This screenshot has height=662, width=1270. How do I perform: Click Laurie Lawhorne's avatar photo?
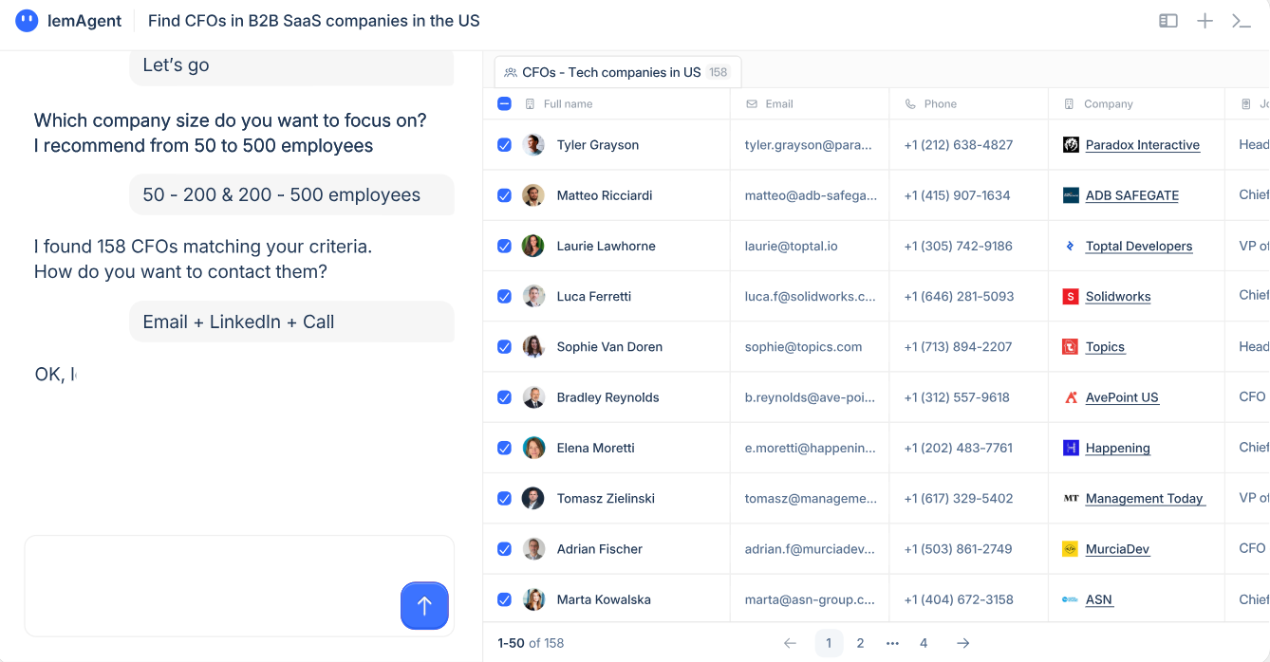[x=533, y=246]
